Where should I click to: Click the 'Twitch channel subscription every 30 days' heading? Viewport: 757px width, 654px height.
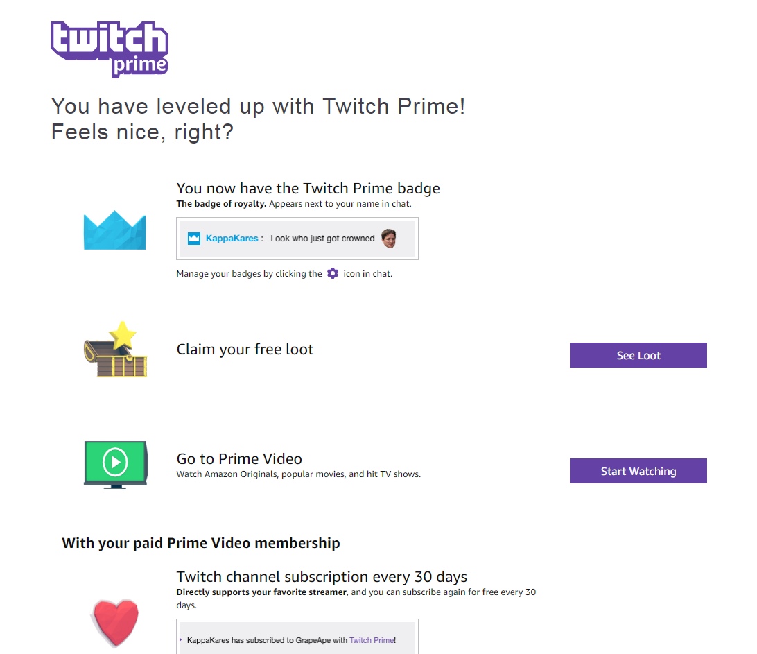pos(322,577)
